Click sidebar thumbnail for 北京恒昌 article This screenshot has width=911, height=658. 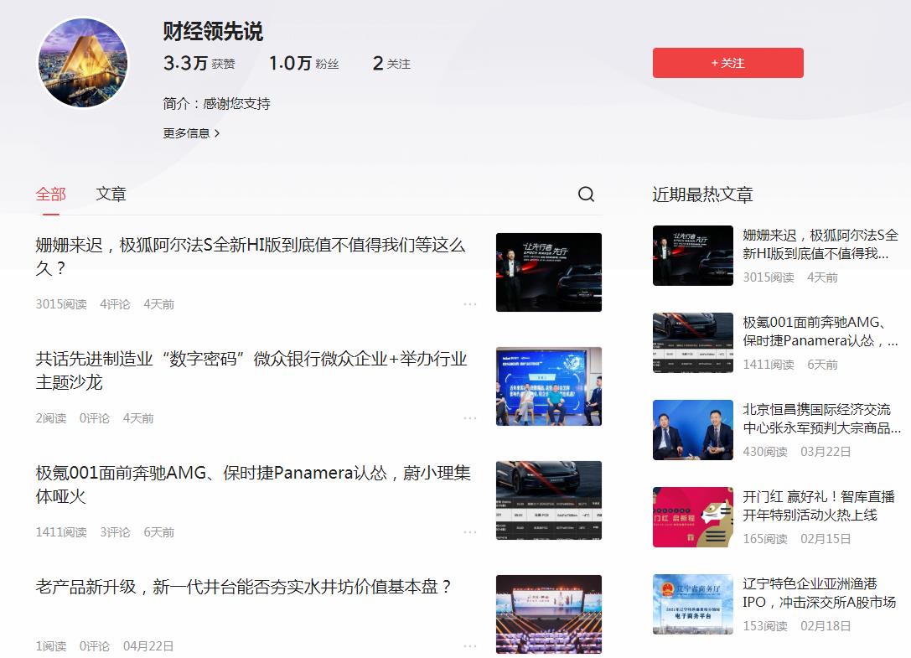coord(692,430)
